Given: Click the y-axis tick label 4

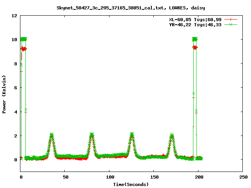Looking at the screenshot, I should point(16,112).
